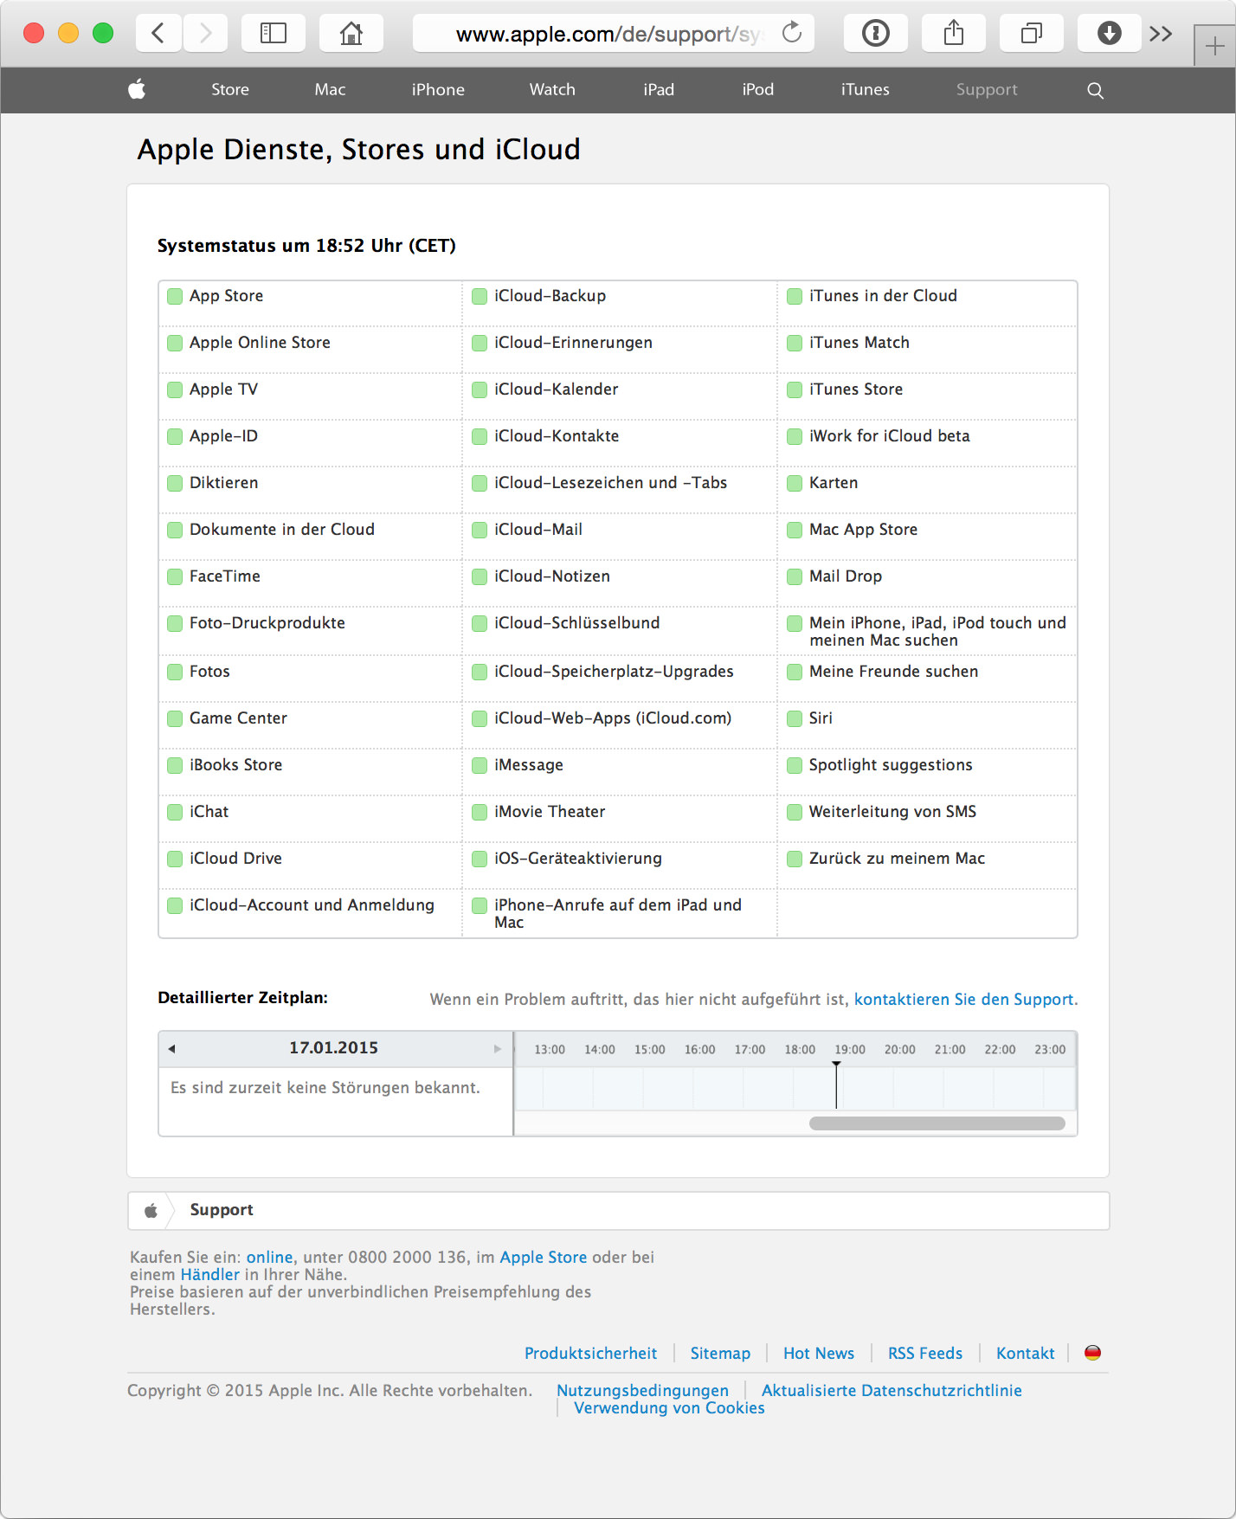Open the iPhone menu item
Viewport: 1236px width, 1519px height.
(x=438, y=89)
